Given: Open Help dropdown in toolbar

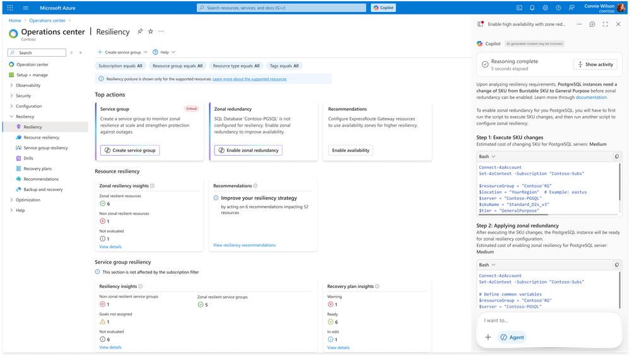Looking at the screenshot, I should (164, 52).
